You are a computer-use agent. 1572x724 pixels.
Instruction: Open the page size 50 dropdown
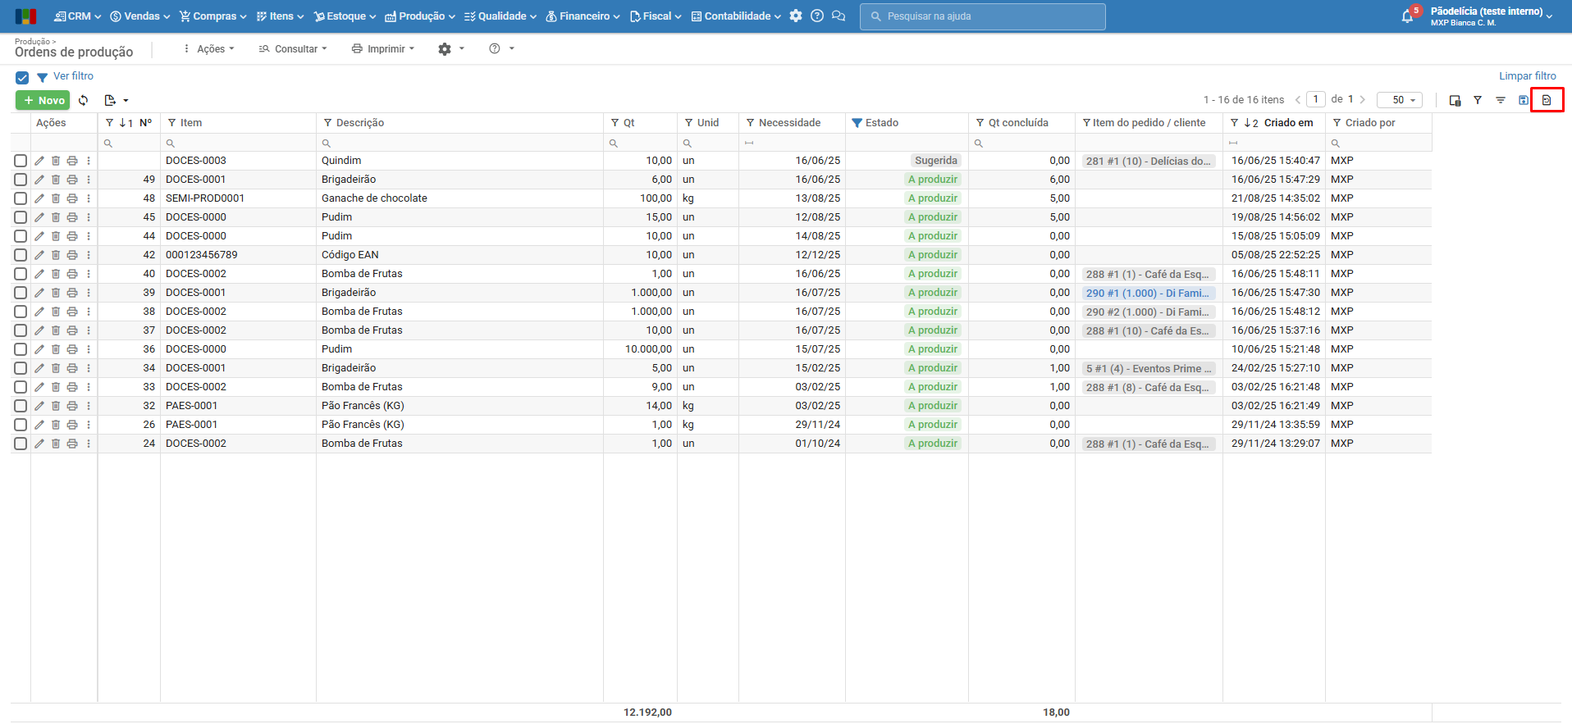1400,100
